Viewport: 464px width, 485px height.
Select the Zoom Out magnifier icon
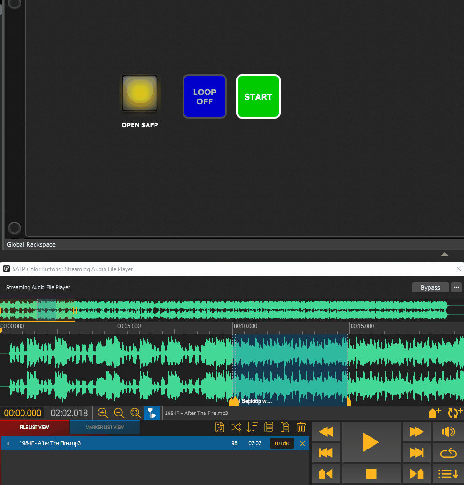point(119,413)
